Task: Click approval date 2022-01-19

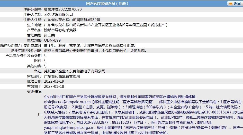Action: [x=54, y=81]
